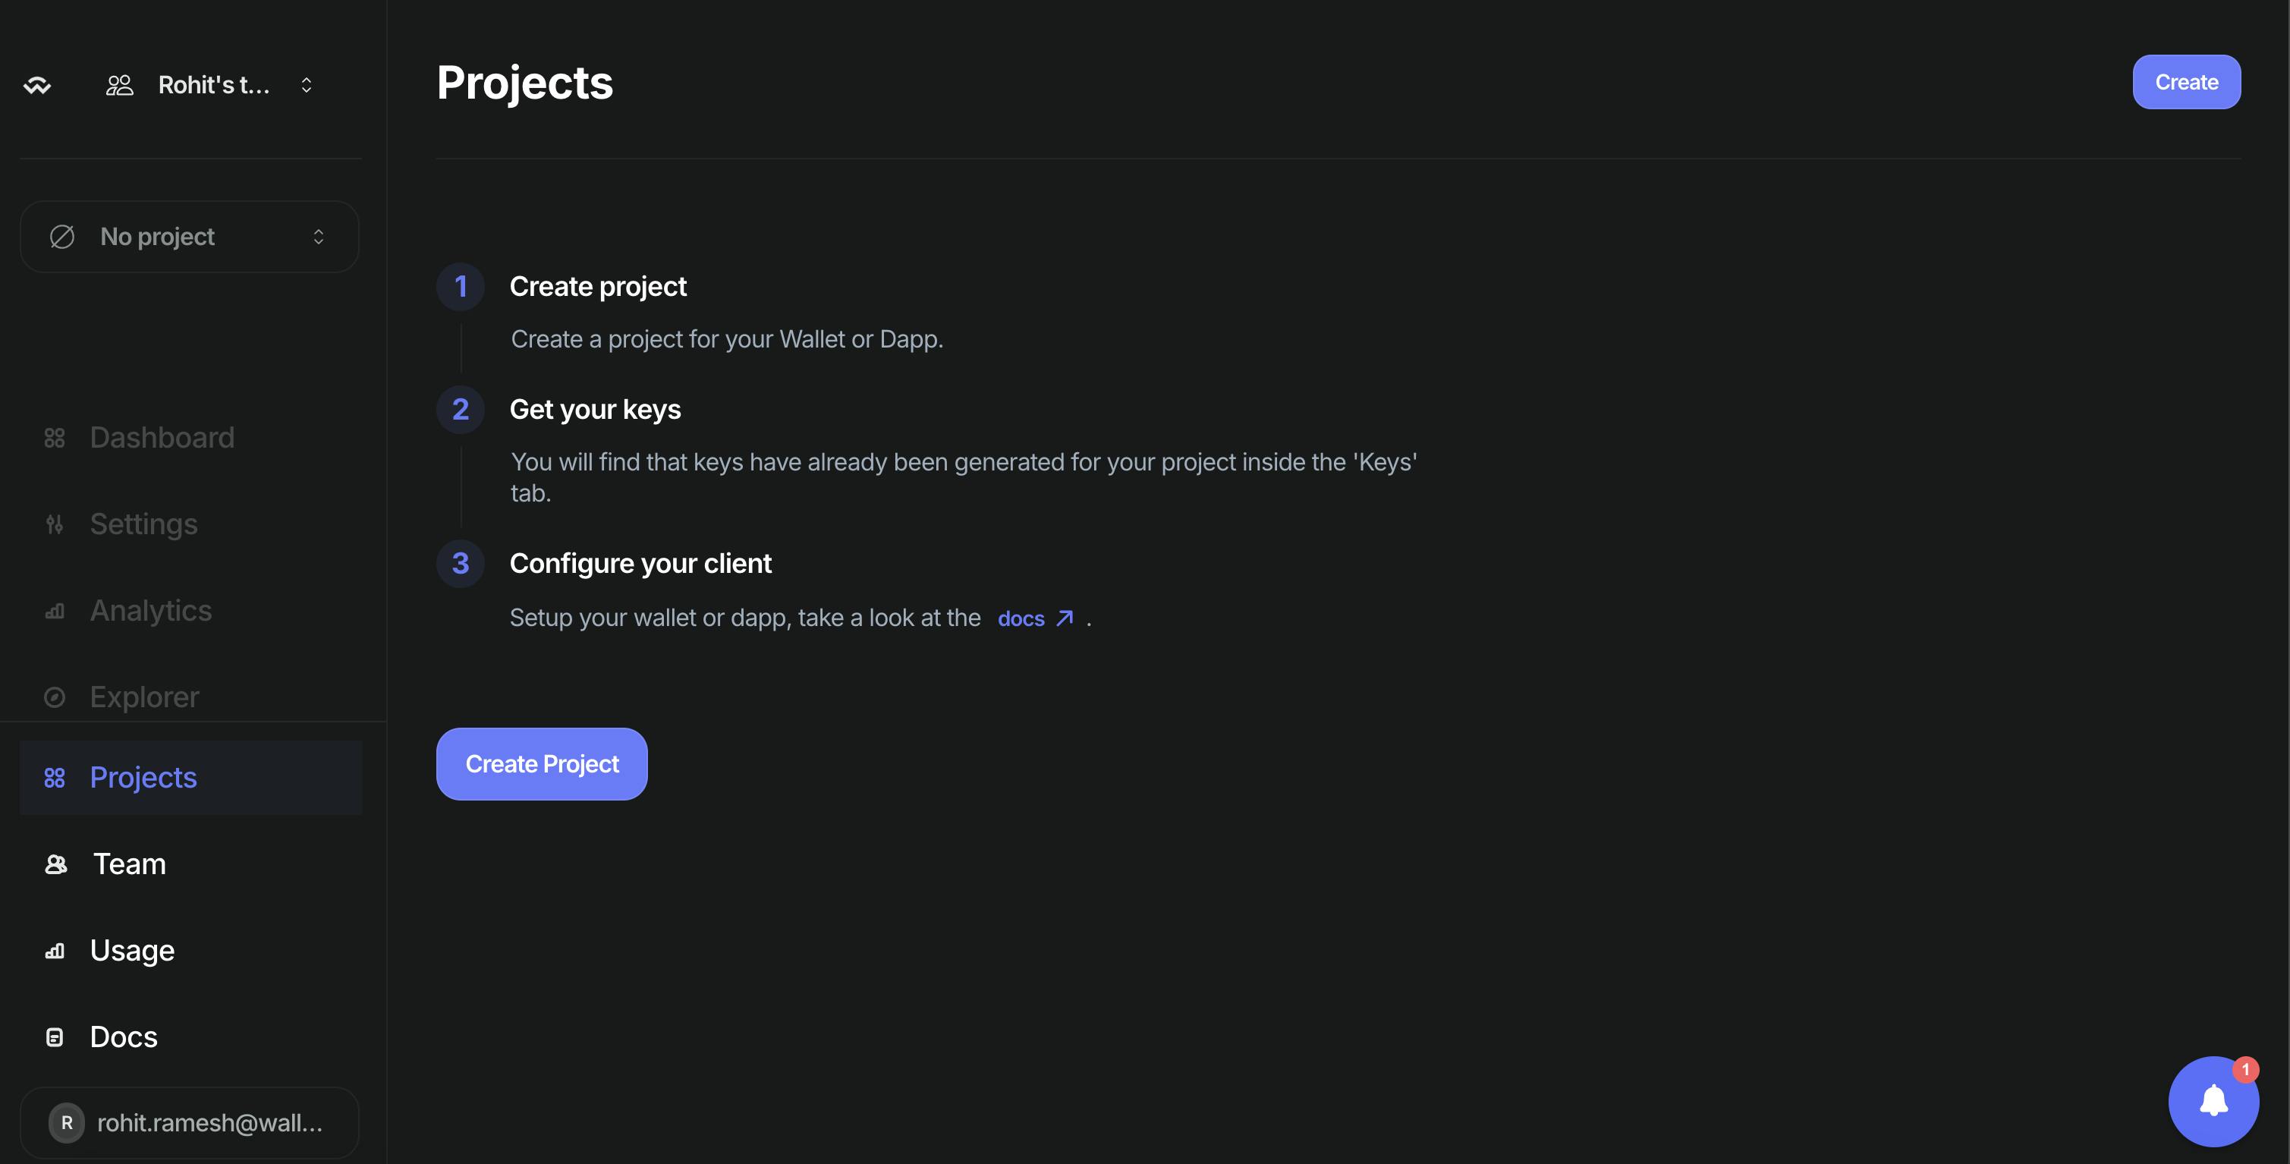
Task: Open the Analytics chart icon
Action: pyautogui.click(x=54, y=611)
